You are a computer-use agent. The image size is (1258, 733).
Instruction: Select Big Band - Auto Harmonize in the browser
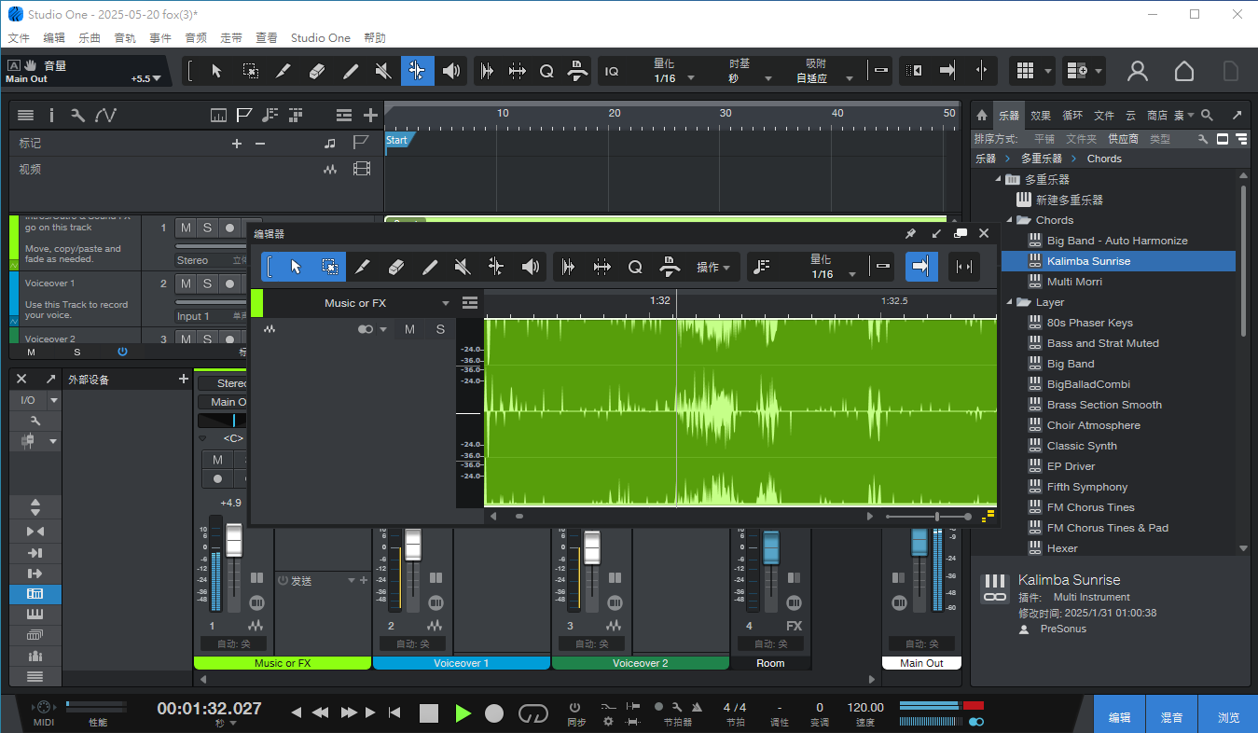point(1117,241)
